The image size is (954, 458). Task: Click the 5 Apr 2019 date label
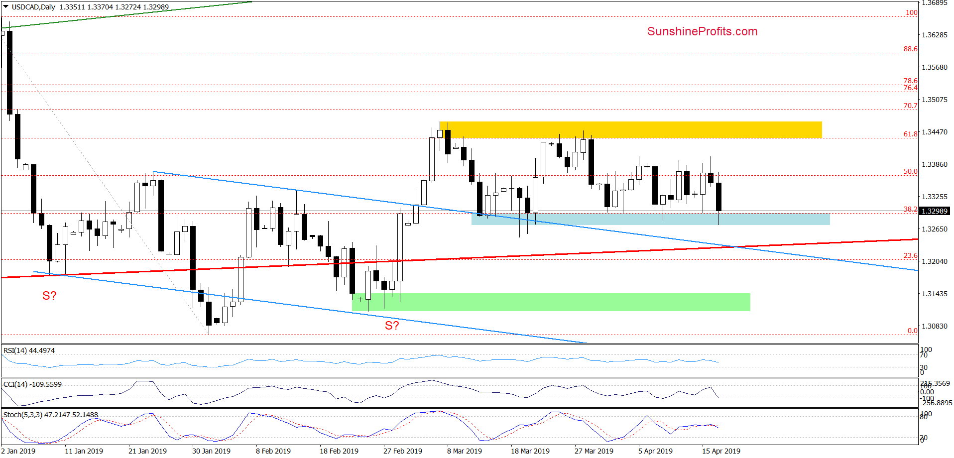click(655, 451)
